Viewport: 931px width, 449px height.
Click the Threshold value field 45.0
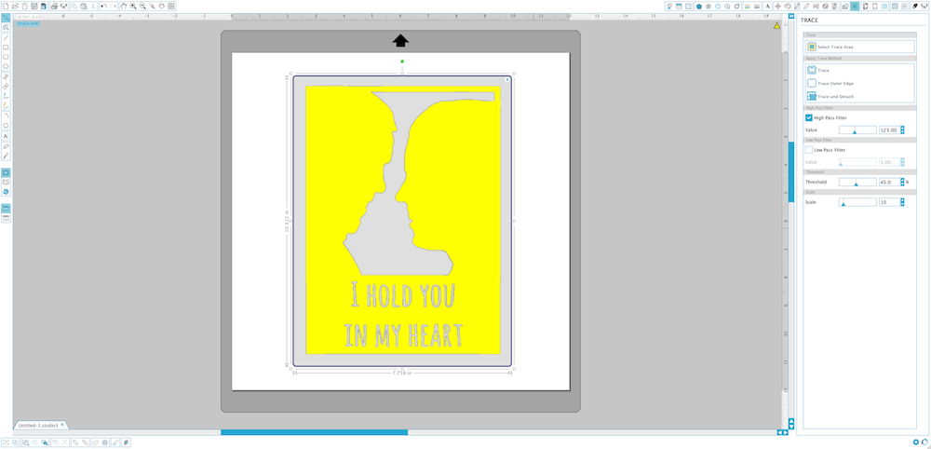[x=889, y=183]
